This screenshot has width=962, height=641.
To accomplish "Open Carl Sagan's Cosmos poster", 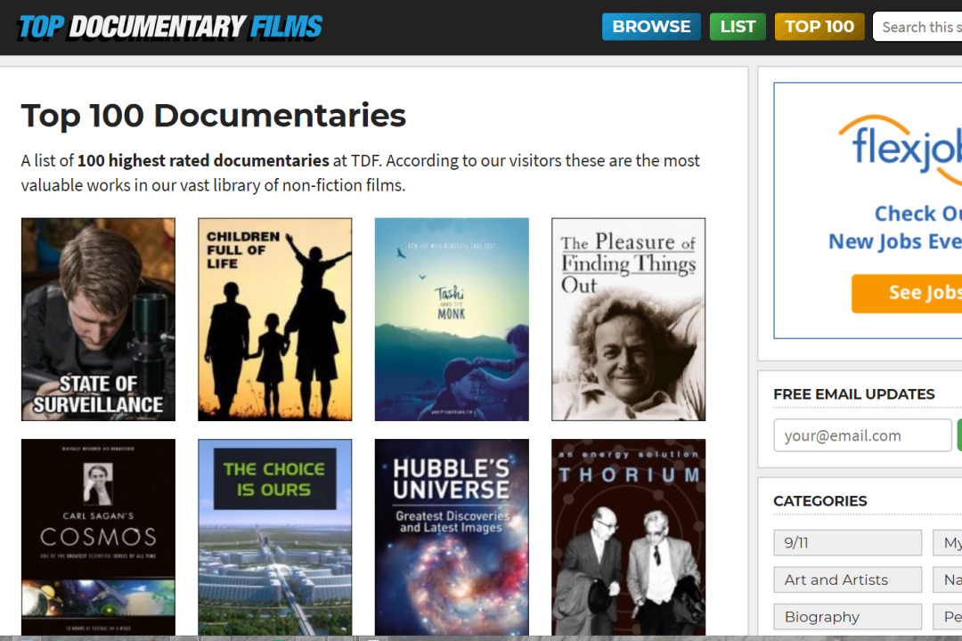I will point(98,537).
